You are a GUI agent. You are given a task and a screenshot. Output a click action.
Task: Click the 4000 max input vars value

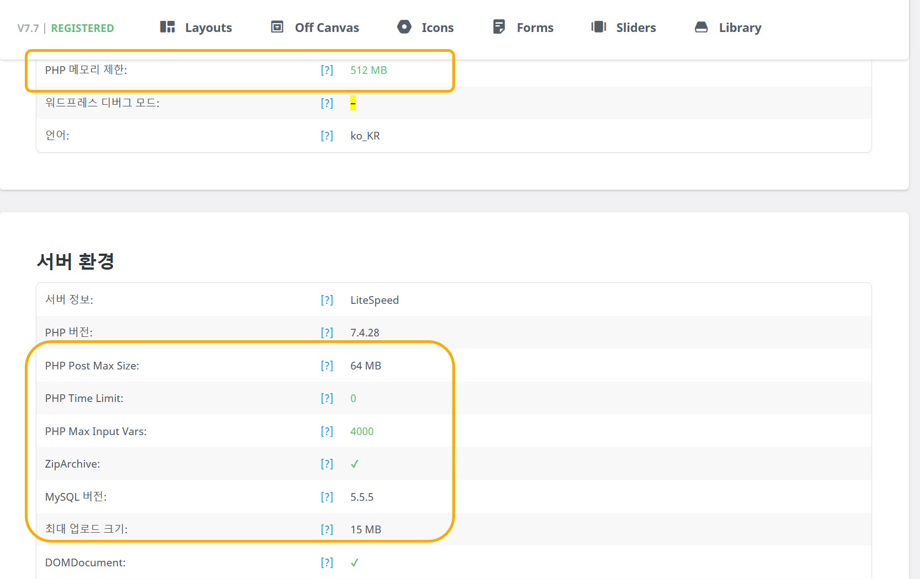362,431
